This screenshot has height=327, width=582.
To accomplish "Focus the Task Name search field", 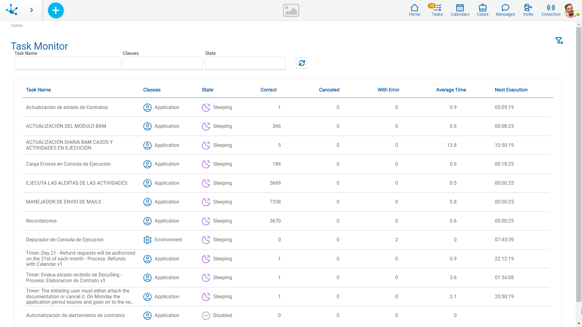I will click(x=68, y=63).
